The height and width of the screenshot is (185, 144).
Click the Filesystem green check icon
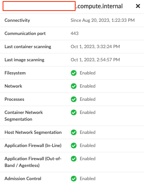[x=74, y=73]
